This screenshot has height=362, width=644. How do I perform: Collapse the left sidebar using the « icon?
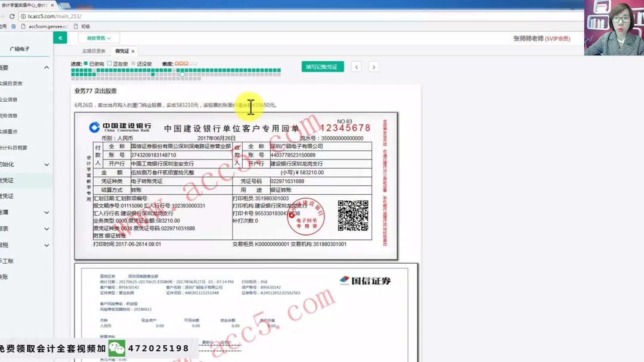click(60, 37)
